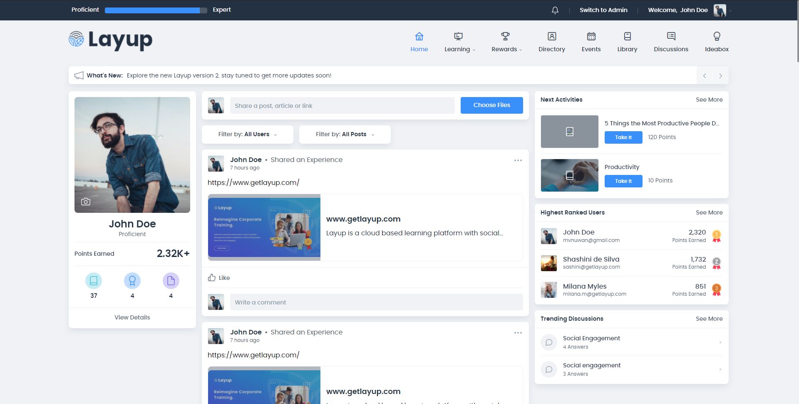The width and height of the screenshot is (799, 404).
Task: Click the courses book icon showing 37
Action: coord(94,281)
